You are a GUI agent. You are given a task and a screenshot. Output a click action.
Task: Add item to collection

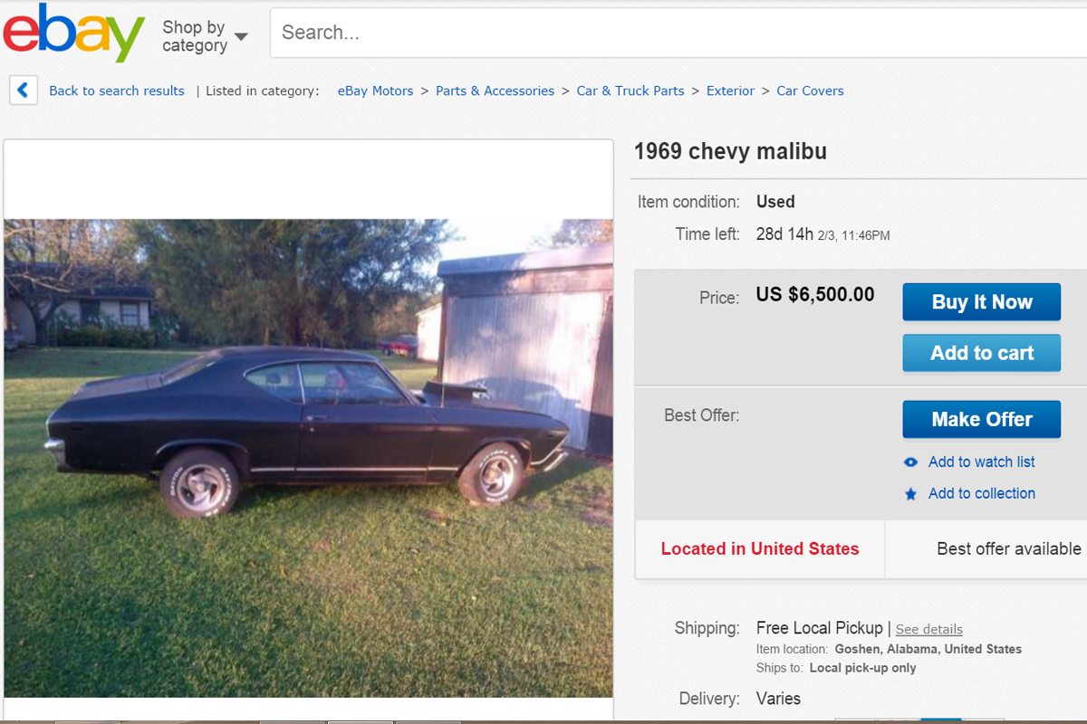click(982, 493)
